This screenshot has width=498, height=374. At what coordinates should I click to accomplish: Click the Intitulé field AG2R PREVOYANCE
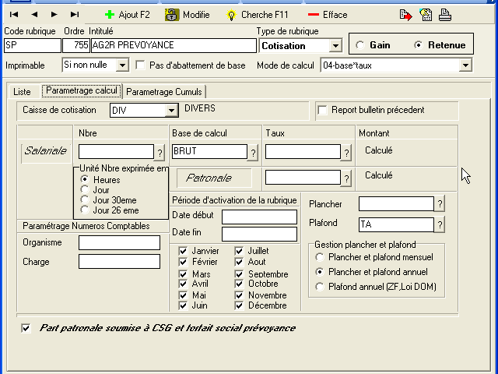[174, 45]
